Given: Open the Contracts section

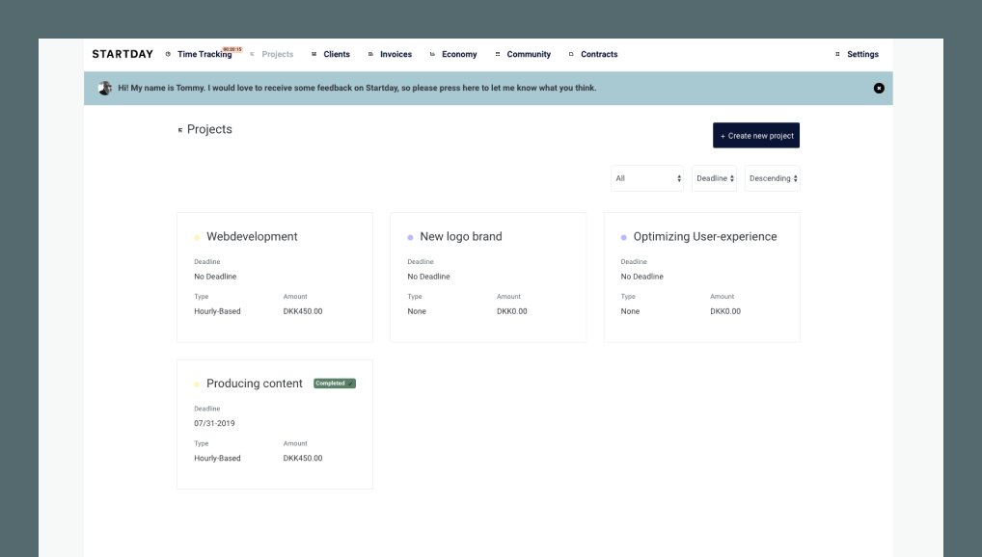Looking at the screenshot, I should (599, 55).
